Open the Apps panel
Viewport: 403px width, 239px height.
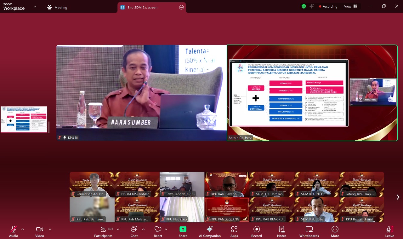234,231
